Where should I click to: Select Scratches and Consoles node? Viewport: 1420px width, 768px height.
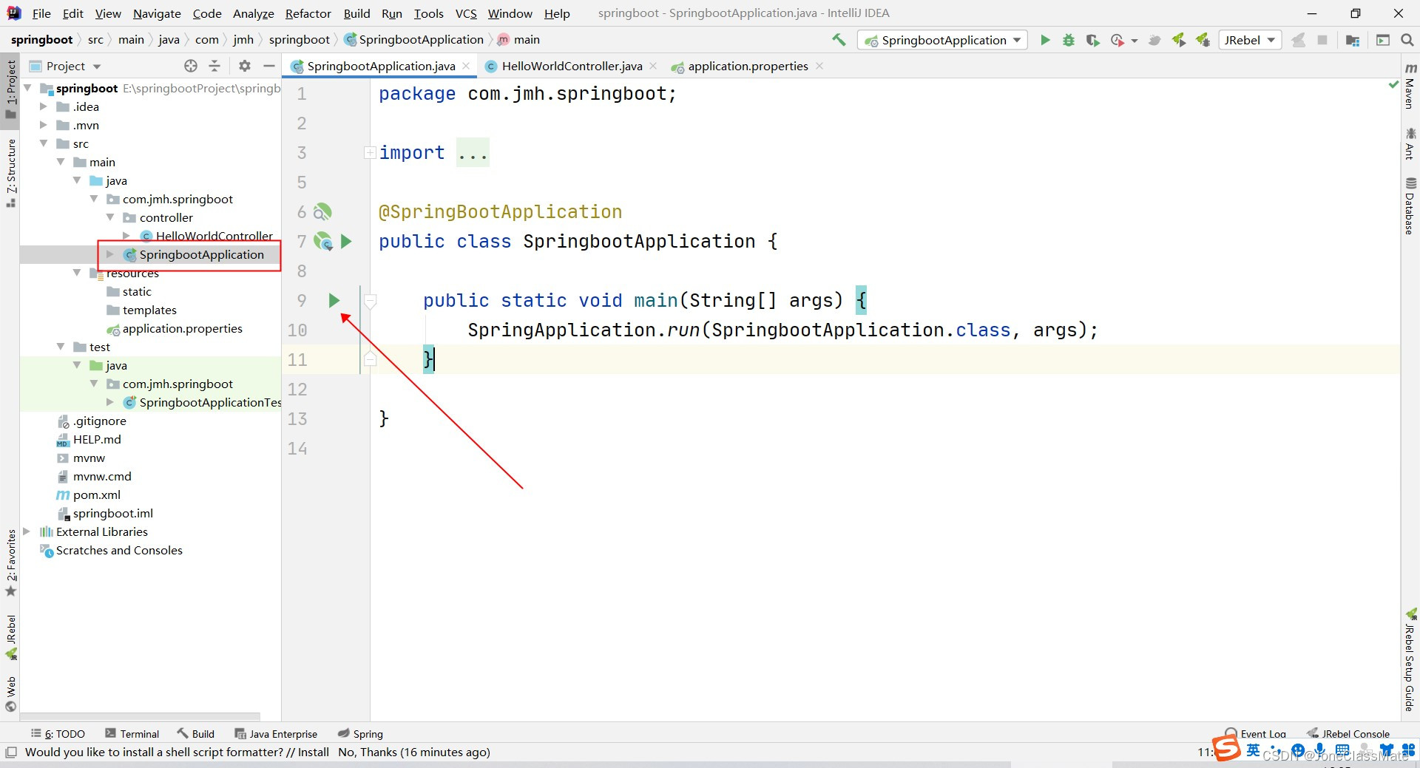pyautogui.click(x=118, y=550)
